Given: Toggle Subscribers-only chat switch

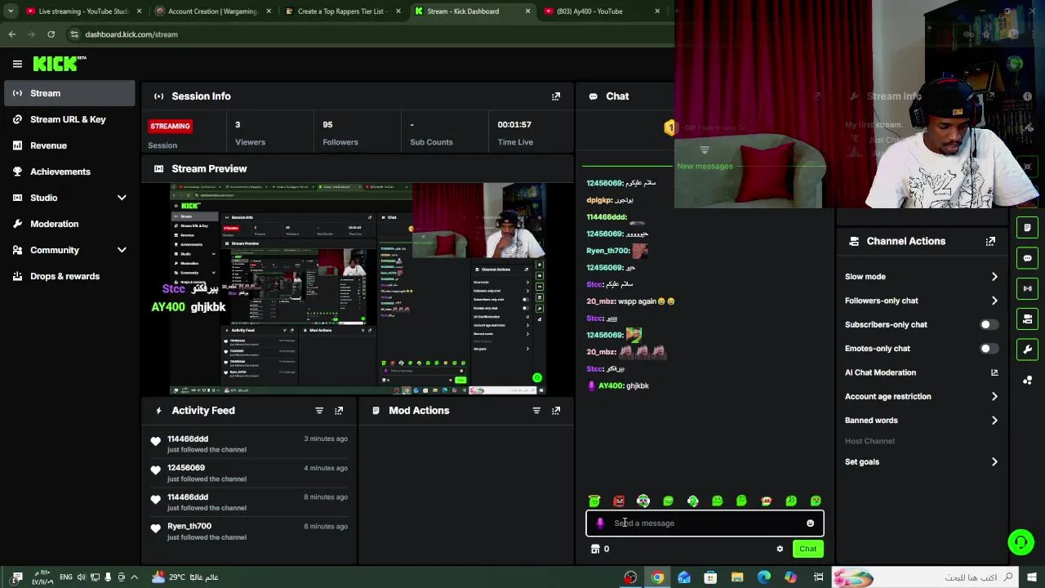Looking at the screenshot, I should 988,325.
